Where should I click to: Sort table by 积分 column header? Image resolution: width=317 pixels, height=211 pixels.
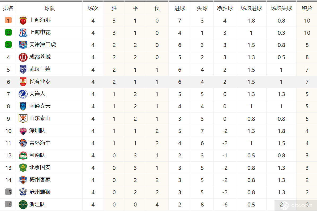click(x=307, y=8)
